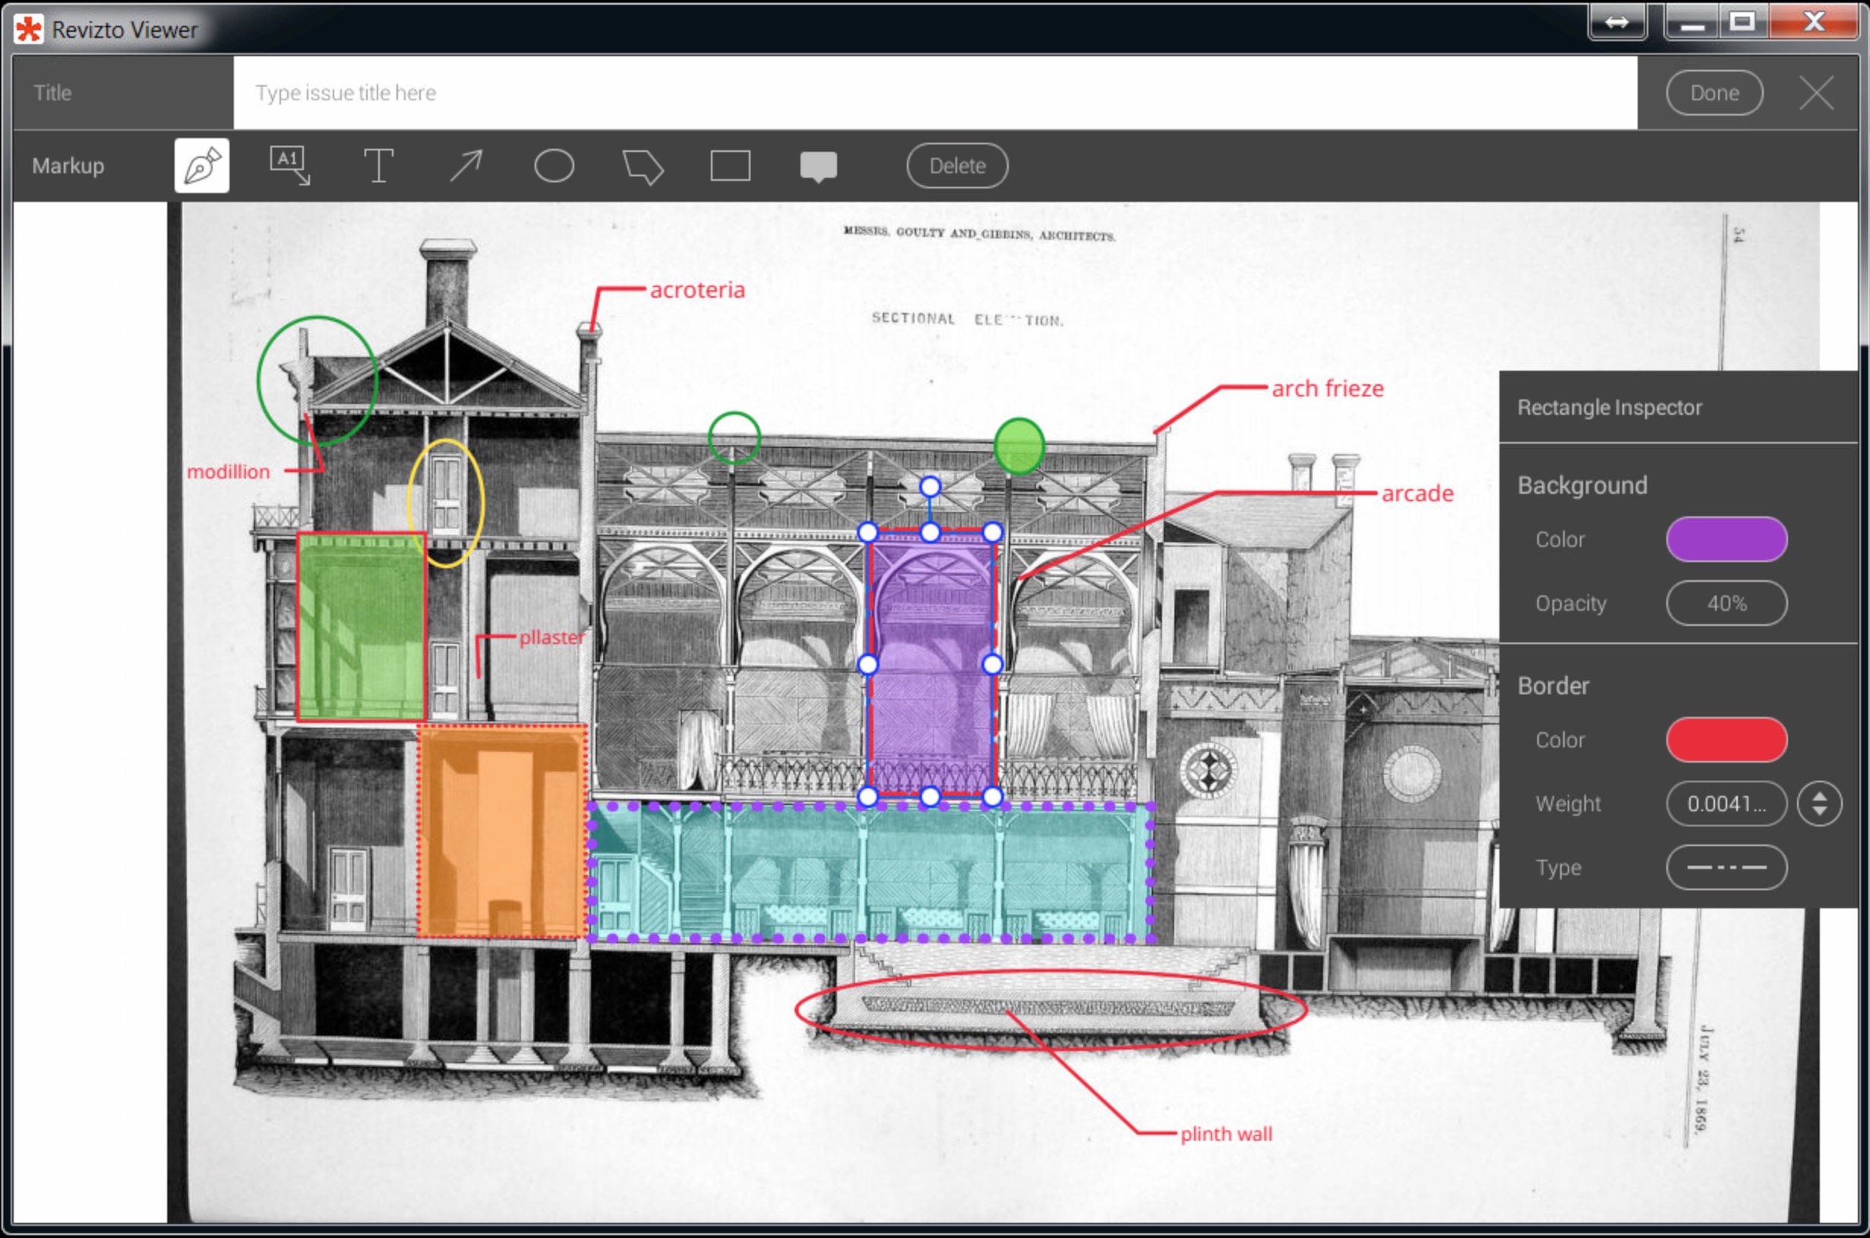Click the bottom-right handle of purple rectangle
The image size is (1870, 1238).
tap(992, 797)
